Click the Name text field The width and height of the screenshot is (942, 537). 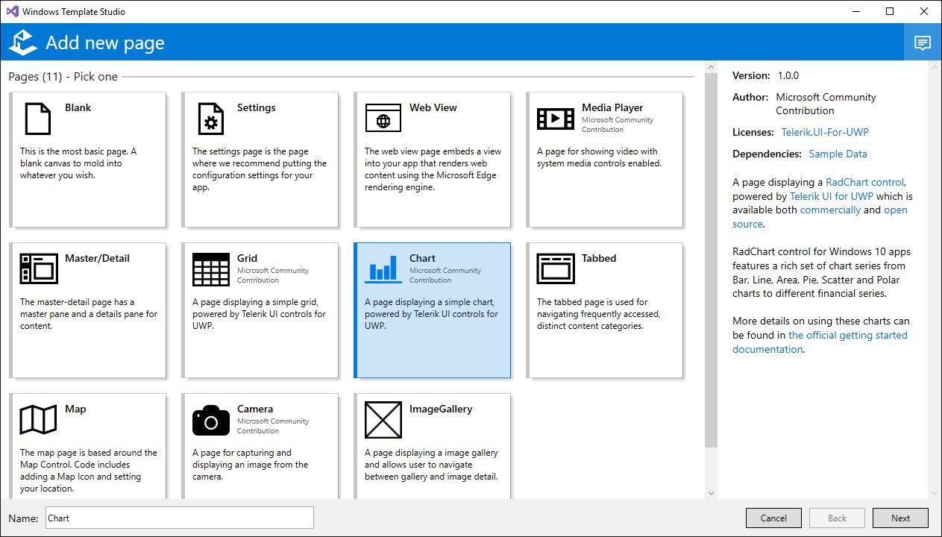(x=179, y=518)
